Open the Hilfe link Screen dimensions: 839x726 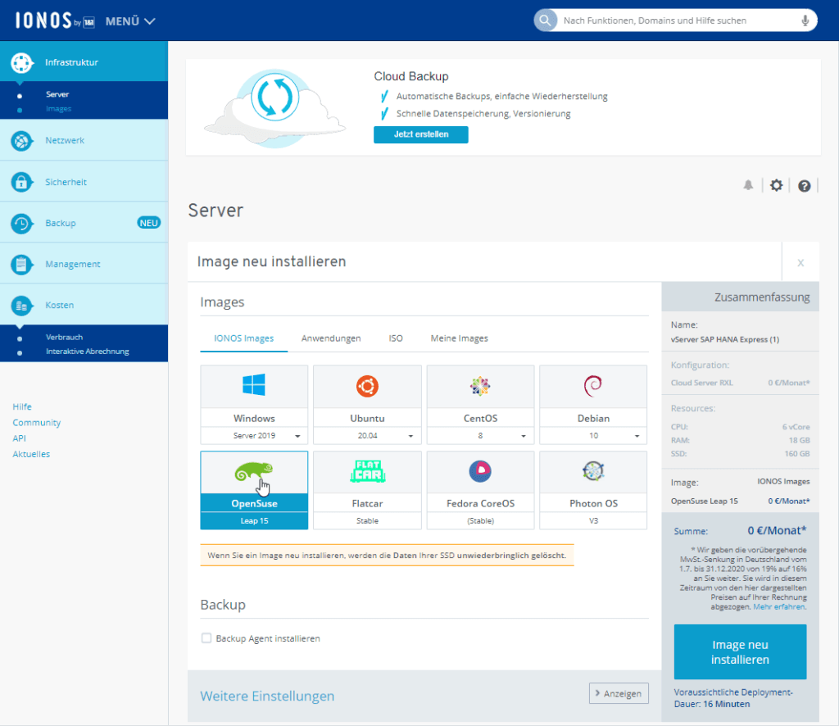tap(22, 406)
